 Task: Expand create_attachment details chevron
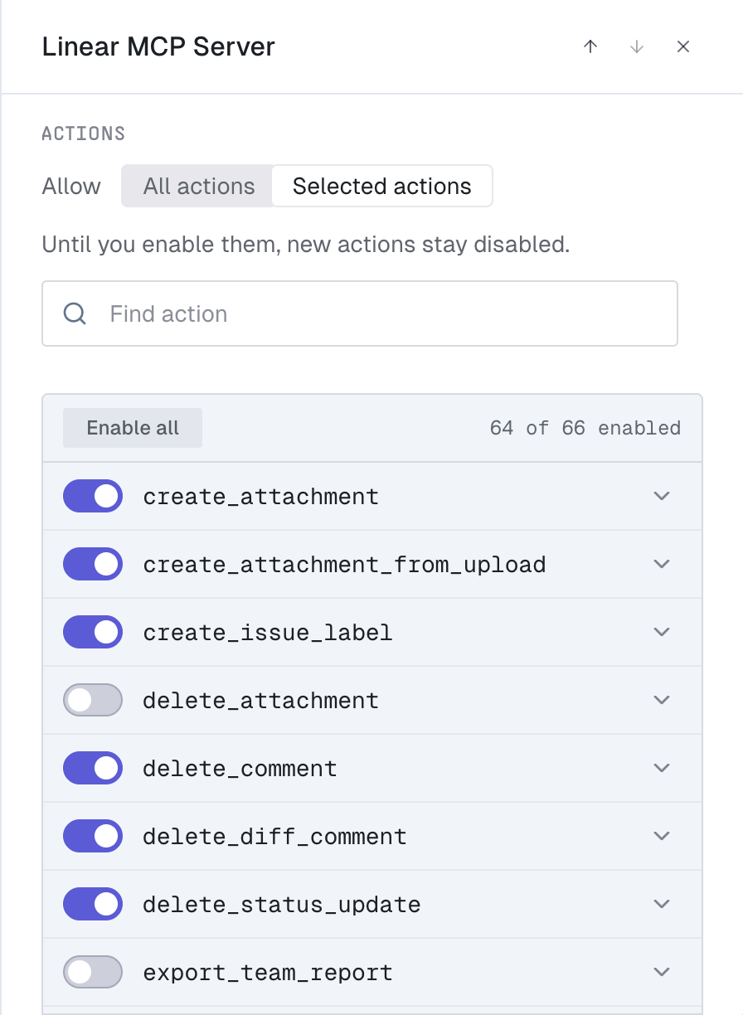tap(661, 496)
